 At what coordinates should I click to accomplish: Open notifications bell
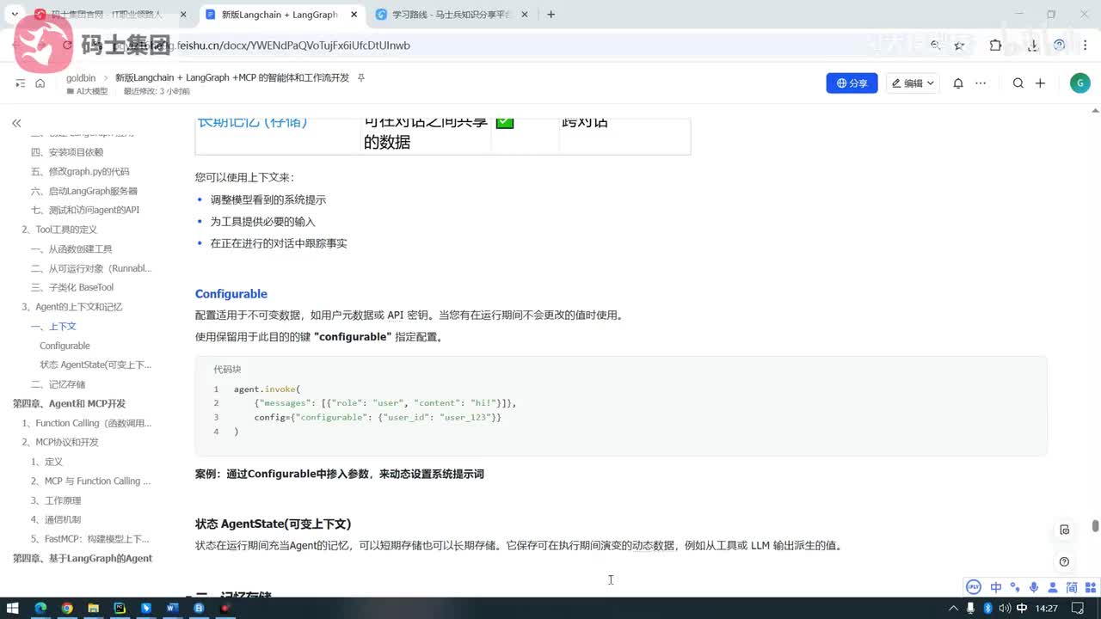pos(957,83)
